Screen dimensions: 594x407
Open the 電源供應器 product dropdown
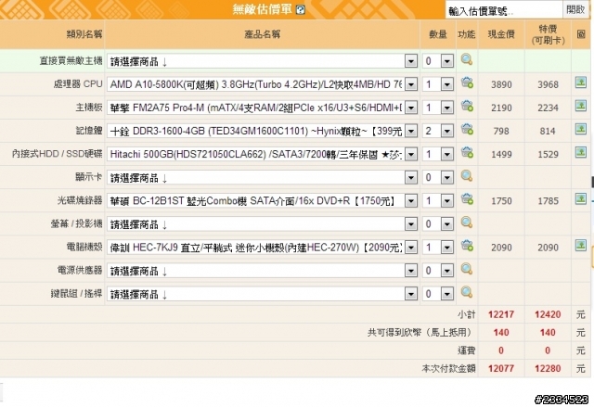click(x=262, y=271)
